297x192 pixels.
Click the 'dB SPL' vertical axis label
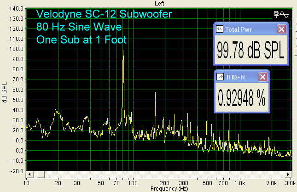[x=5, y=92]
